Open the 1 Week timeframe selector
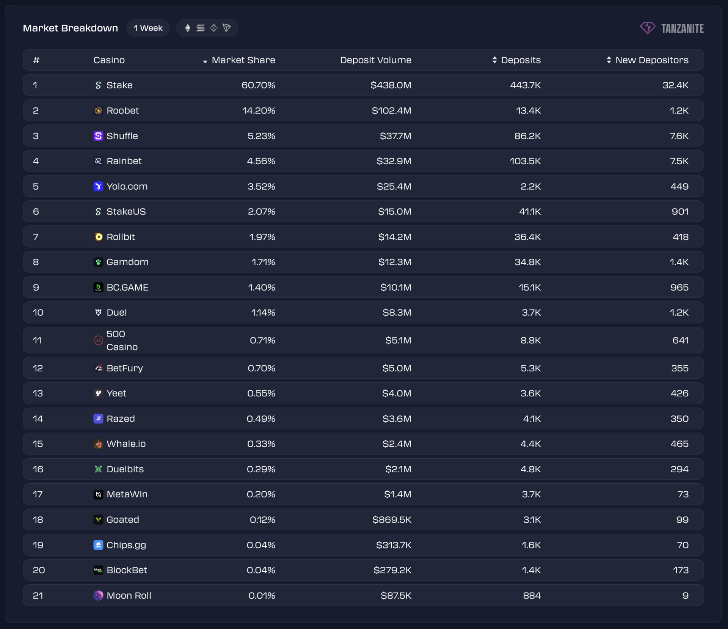 click(x=148, y=28)
